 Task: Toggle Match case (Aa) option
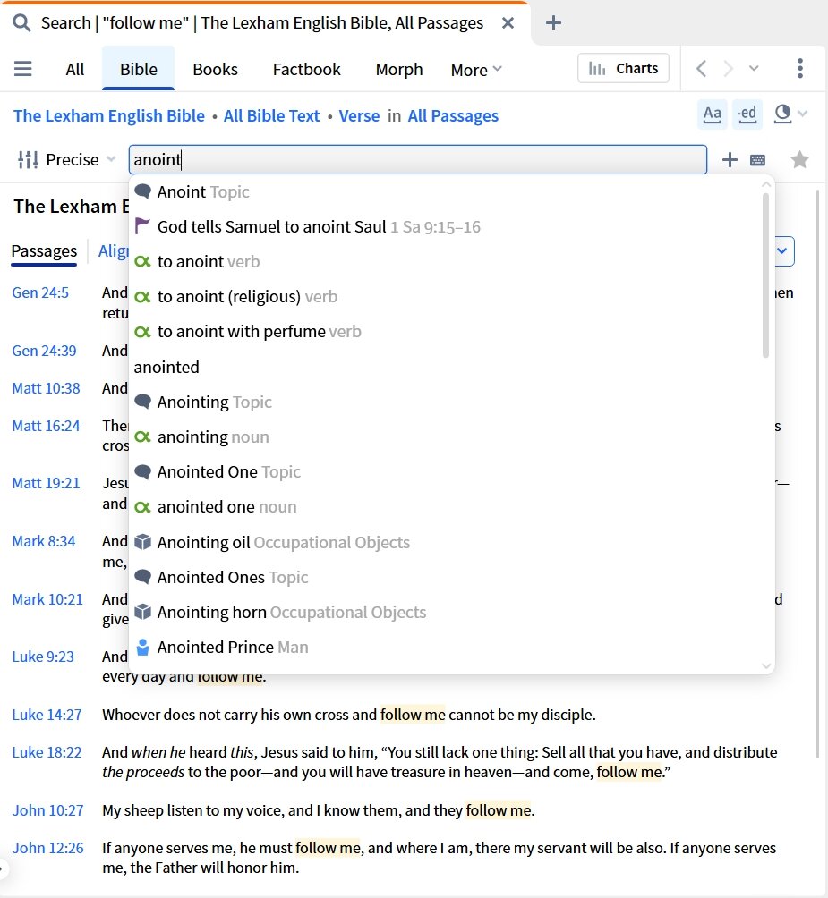point(713,114)
